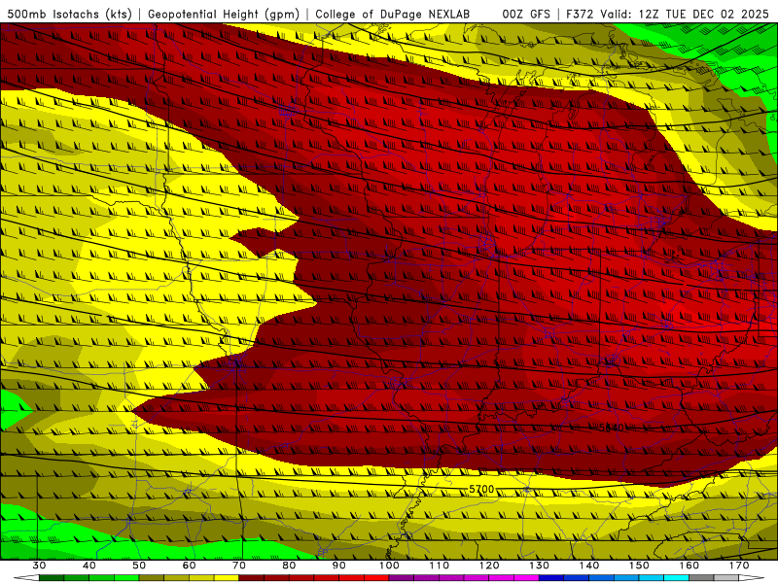This screenshot has height=583, width=778.
Task: Click the 100 value on the color scale
Action: tap(389, 566)
